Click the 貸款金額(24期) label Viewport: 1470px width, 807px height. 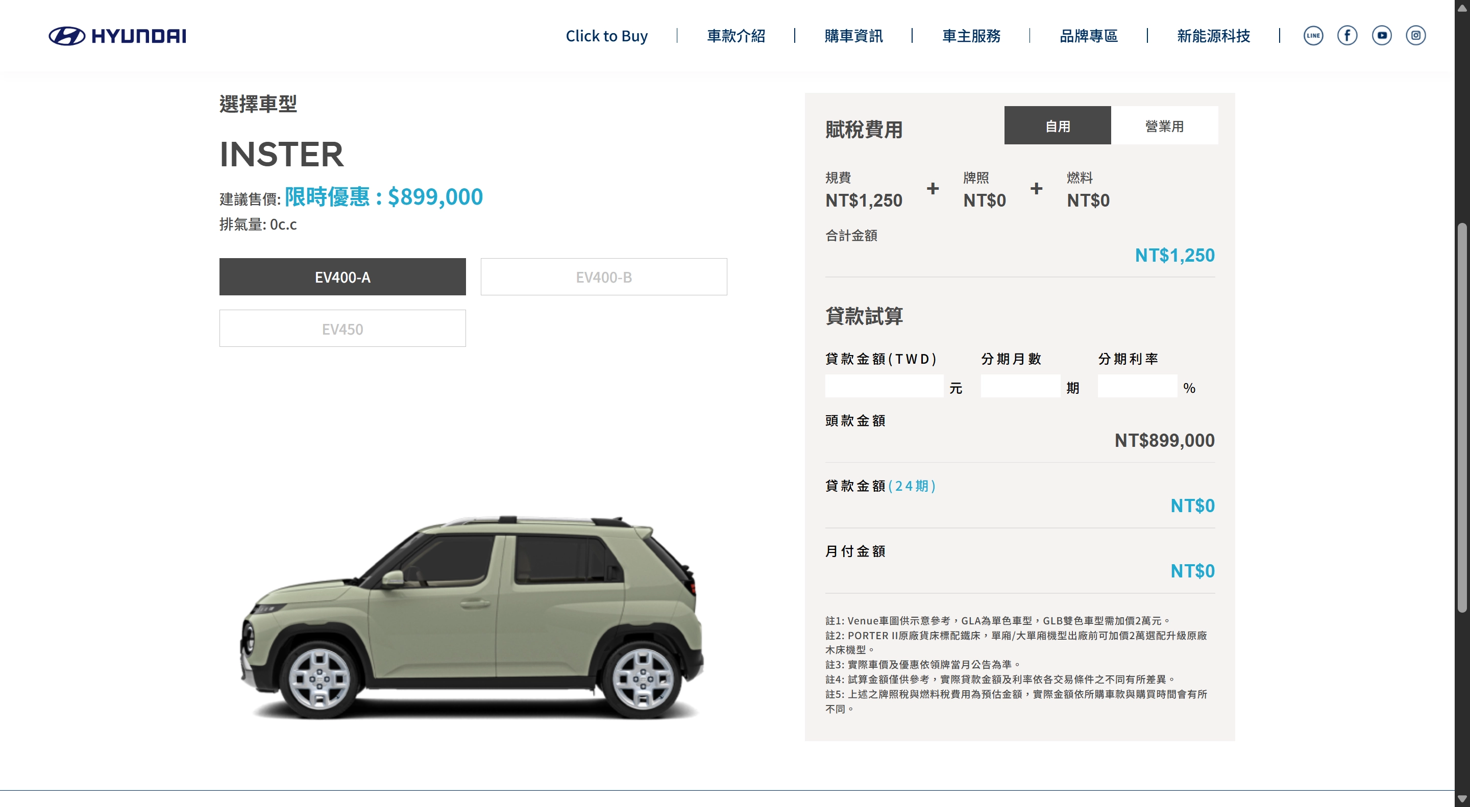[880, 486]
